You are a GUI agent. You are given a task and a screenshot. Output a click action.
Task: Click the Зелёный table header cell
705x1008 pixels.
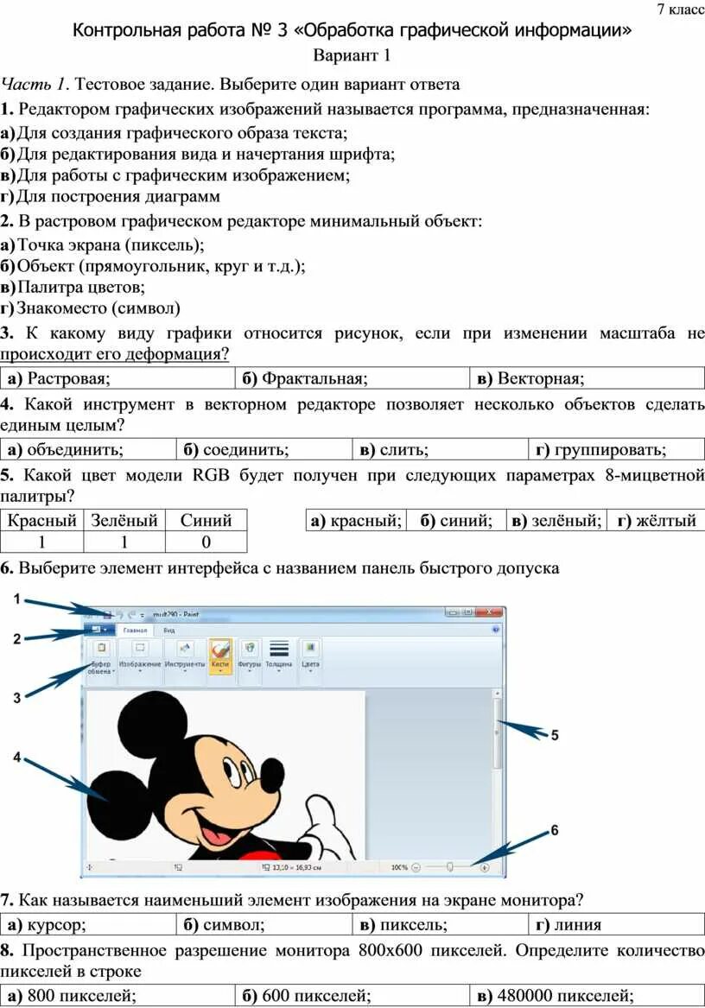pos(124,520)
